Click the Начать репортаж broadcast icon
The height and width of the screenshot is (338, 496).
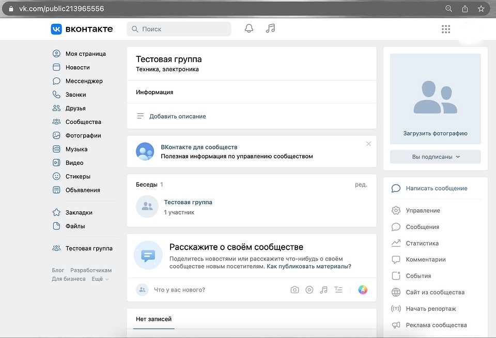point(396,309)
